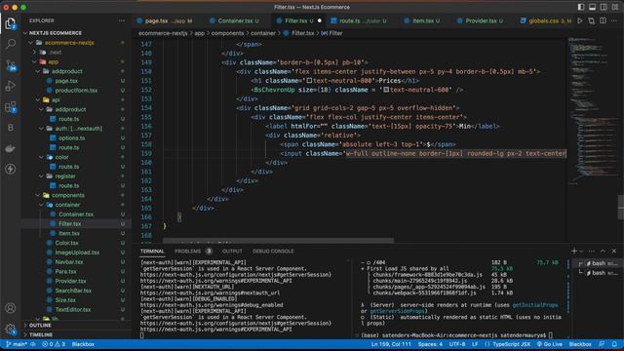The height and width of the screenshot is (351, 624).
Task: Click Go Live in status bar
Action: 550,344
